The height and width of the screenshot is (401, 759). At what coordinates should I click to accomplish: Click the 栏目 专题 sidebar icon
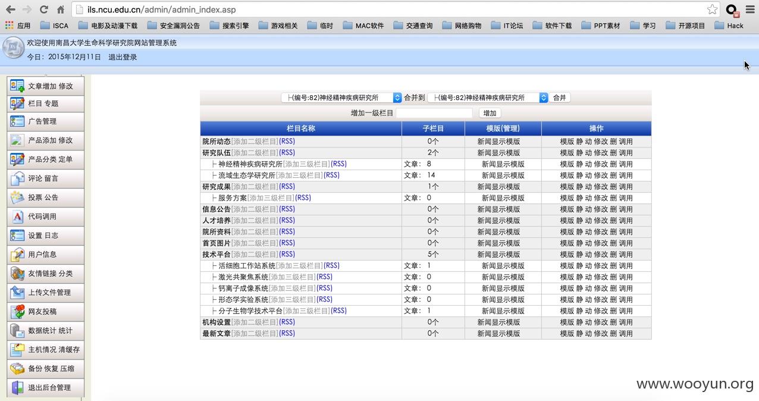pyautogui.click(x=17, y=104)
